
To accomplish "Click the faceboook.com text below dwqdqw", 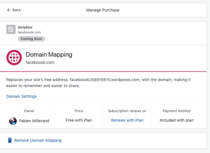I will point(29,32).
